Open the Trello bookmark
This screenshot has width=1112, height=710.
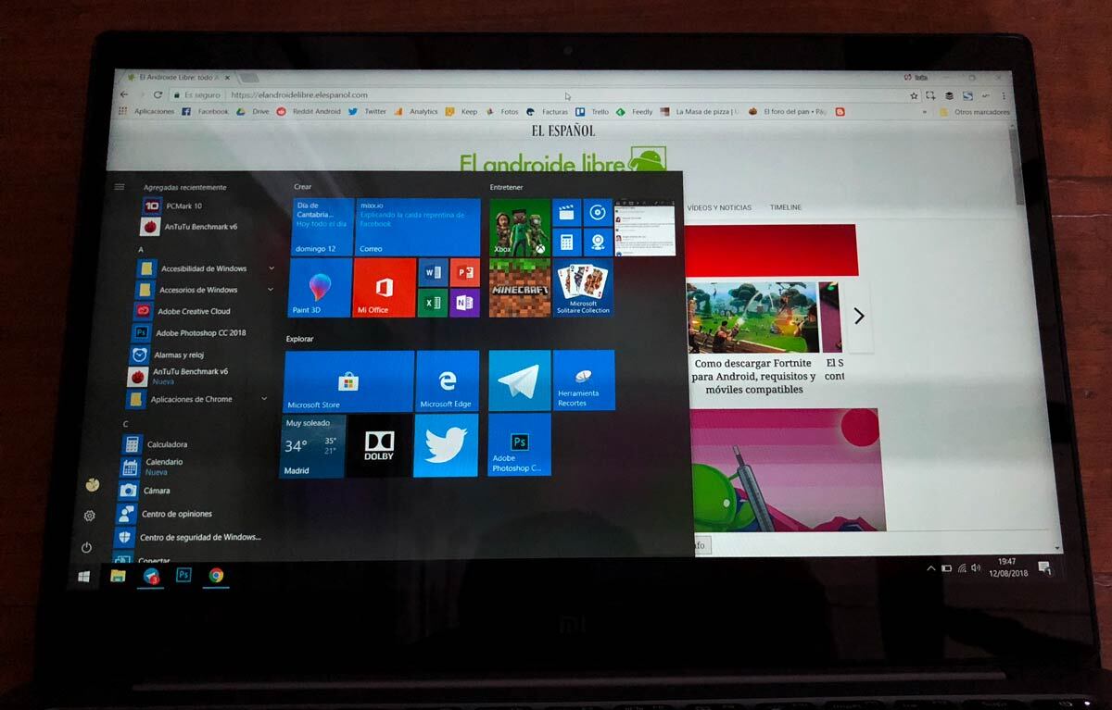[x=592, y=112]
